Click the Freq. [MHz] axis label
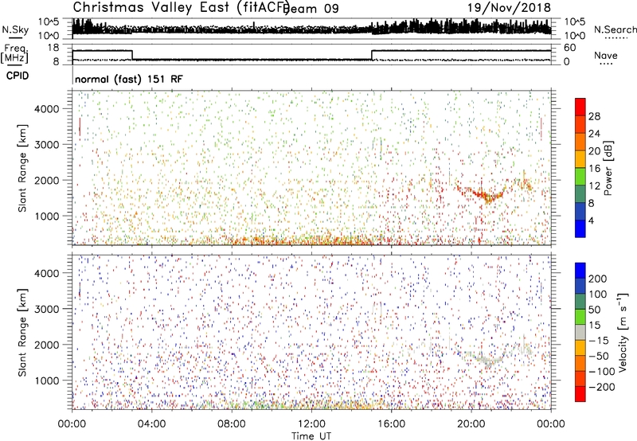Screen dimensions: 637x441 click(x=14, y=53)
